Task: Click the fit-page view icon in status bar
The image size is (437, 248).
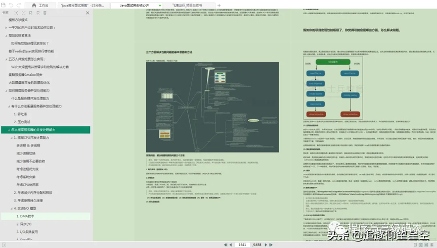Action: [x=426, y=244]
